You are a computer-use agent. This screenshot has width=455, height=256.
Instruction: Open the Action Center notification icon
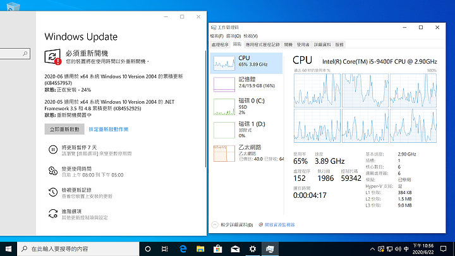click(x=443, y=249)
